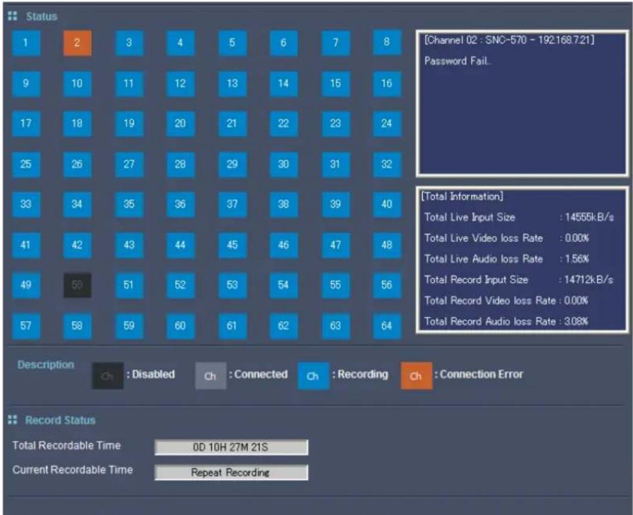Click the Connected legend swatch
Viewport: 633px width, 515px height.
click(x=210, y=376)
